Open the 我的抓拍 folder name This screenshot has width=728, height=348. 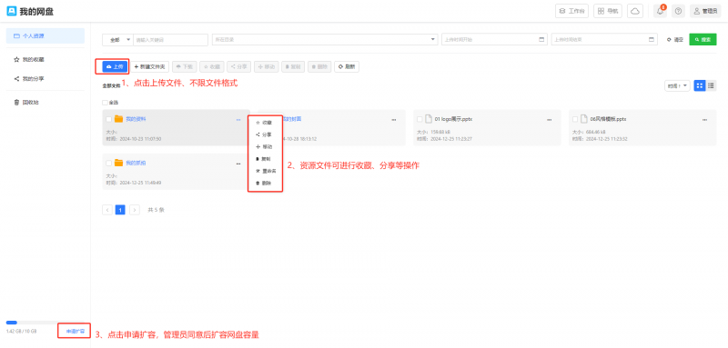(136, 164)
